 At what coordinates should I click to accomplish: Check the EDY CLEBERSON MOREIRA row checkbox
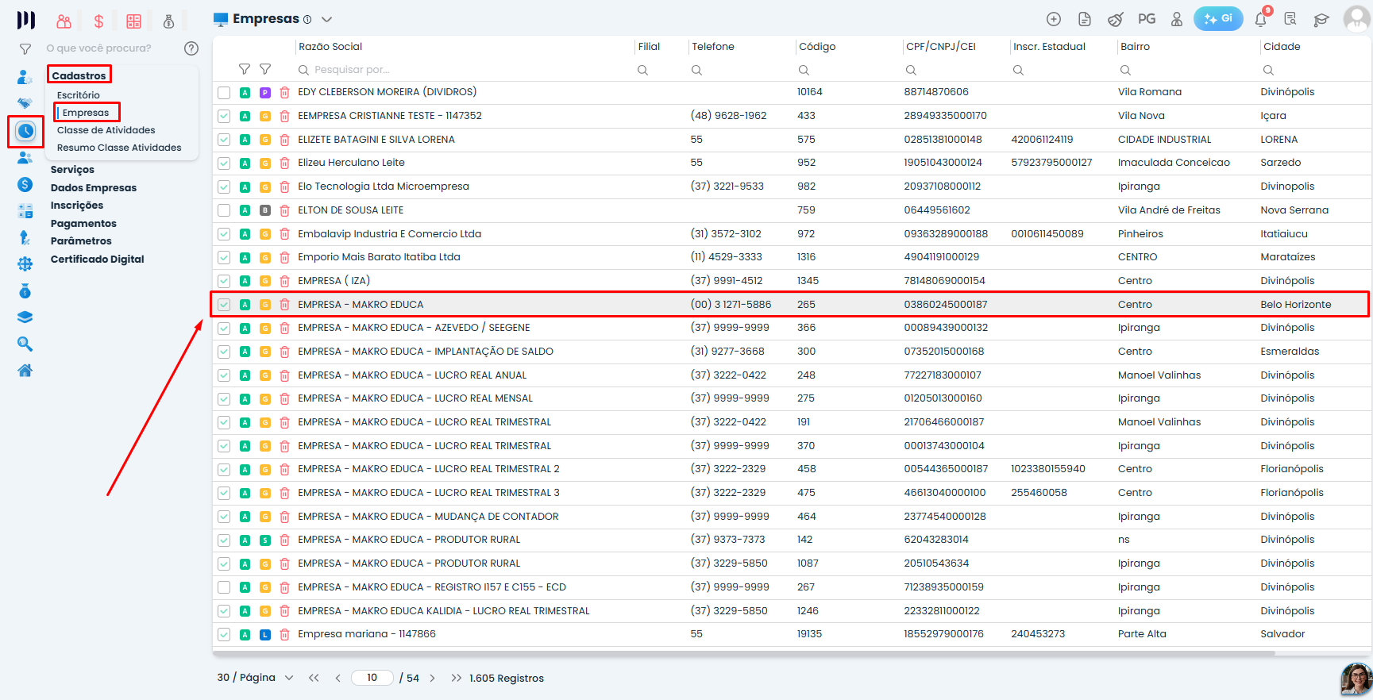click(x=224, y=93)
